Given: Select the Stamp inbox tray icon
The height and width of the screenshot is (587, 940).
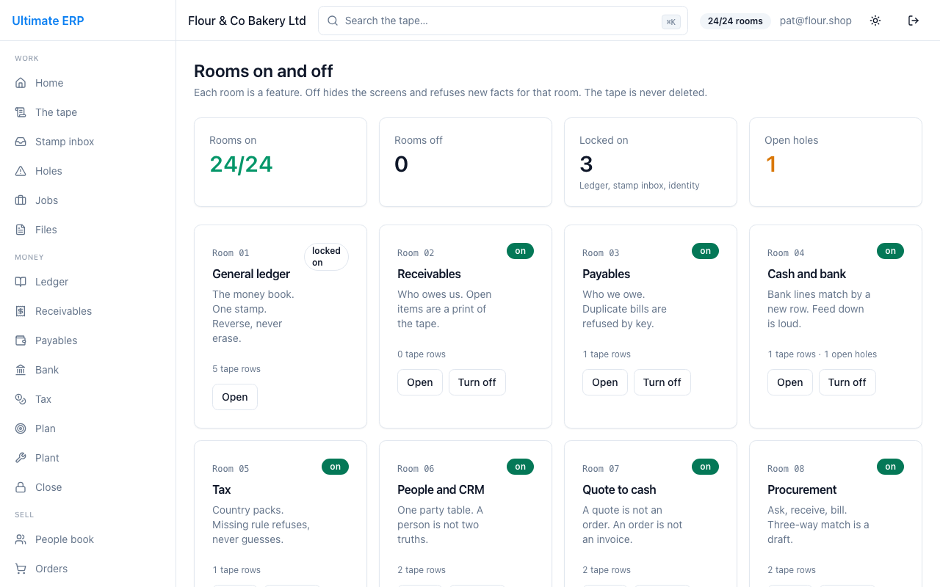Looking at the screenshot, I should [x=21, y=142].
